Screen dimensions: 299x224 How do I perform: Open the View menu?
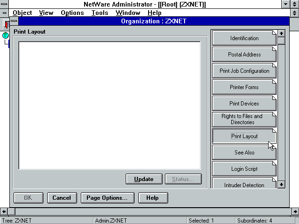[x=46, y=13]
